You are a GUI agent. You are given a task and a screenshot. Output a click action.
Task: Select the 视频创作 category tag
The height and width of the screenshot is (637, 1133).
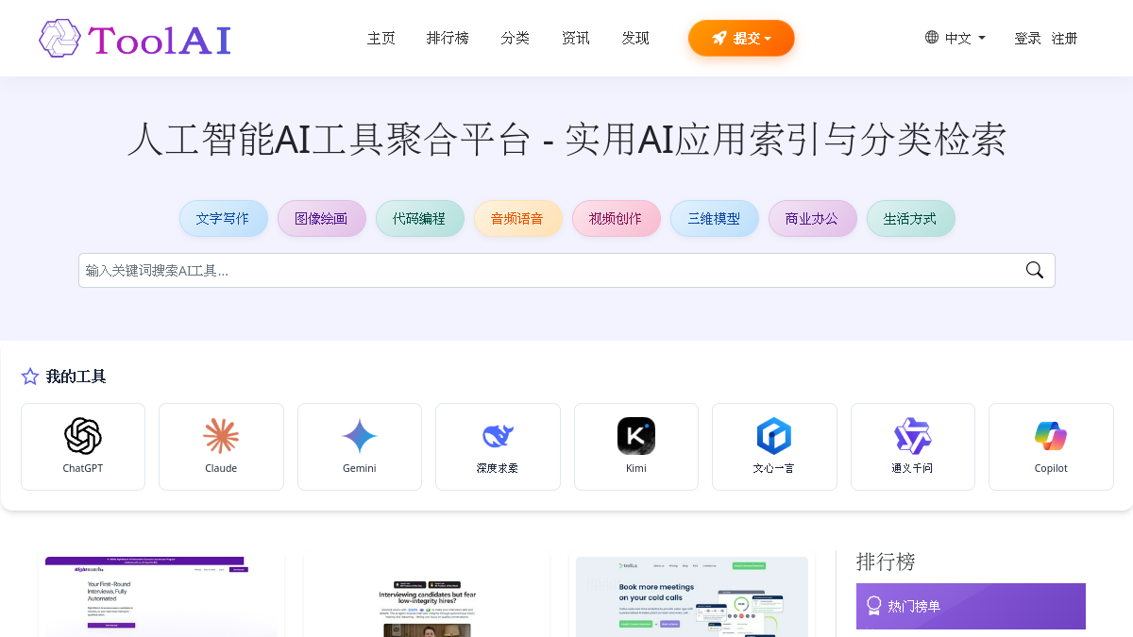[x=616, y=218]
